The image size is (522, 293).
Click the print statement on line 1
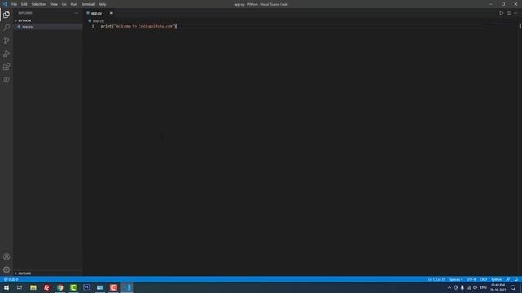tap(139, 26)
